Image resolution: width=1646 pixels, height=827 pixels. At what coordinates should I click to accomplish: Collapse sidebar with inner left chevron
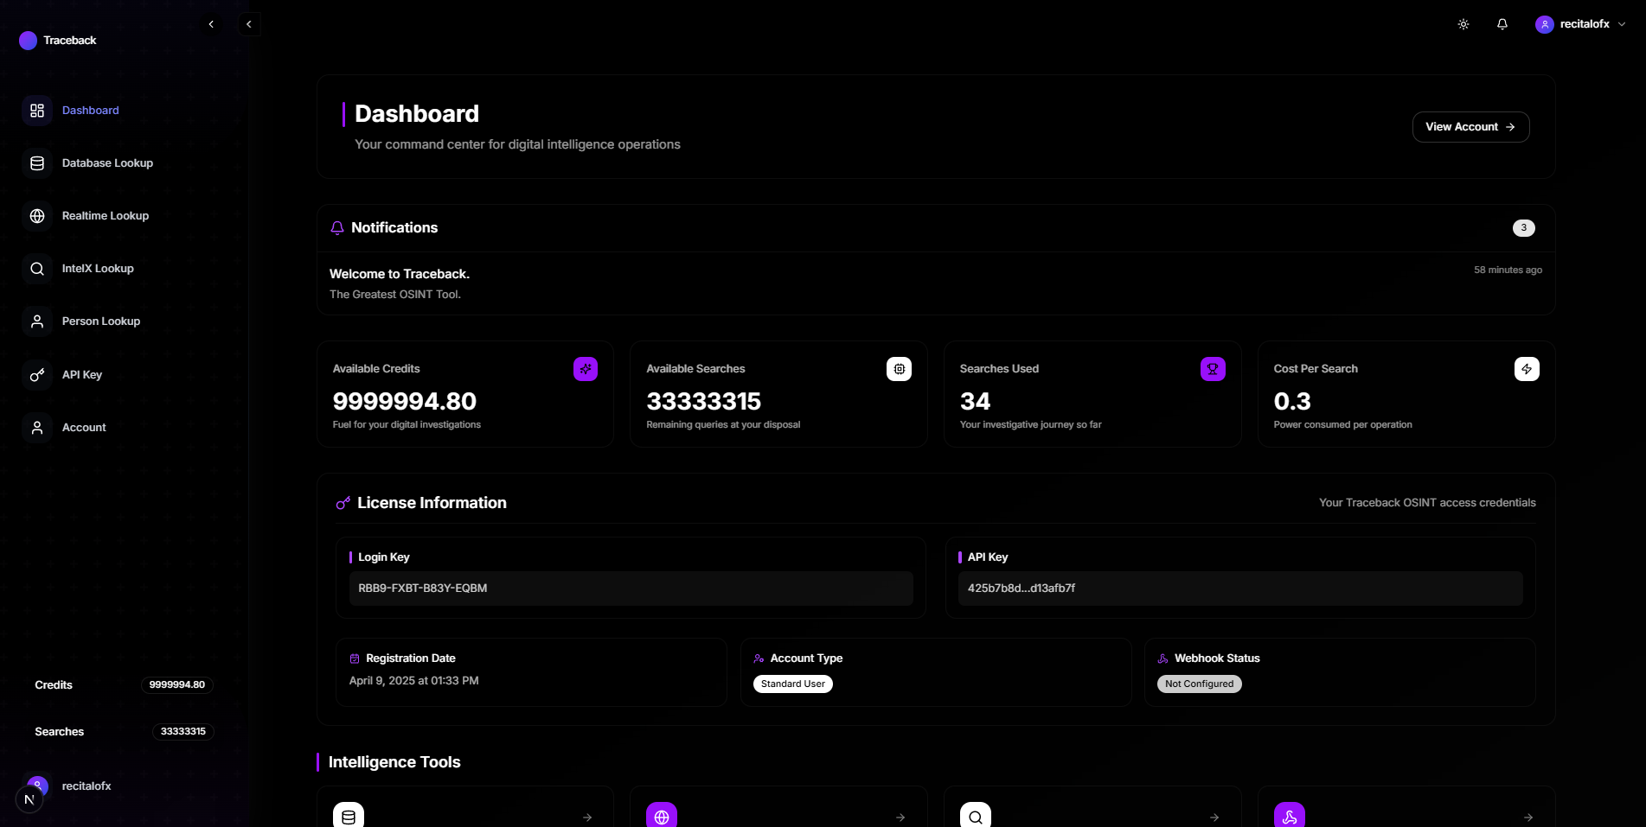pyautogui.click(x=211, y=24)
